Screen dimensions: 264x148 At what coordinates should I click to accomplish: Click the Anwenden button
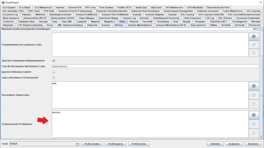[x=234, y=144]
